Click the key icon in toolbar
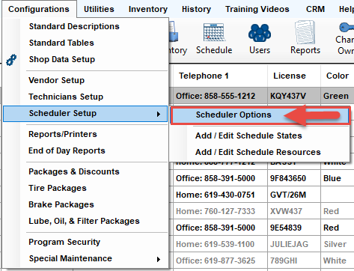354x271 pixels. [x=347, y=28]
